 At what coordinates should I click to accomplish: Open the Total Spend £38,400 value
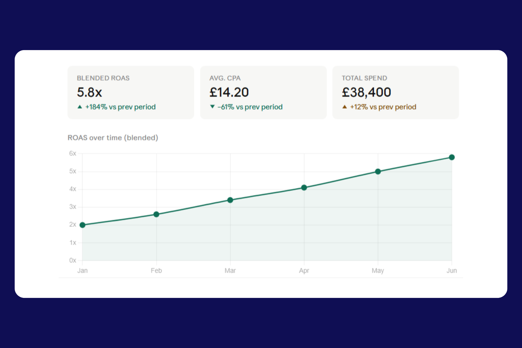[x=366, y=92]
